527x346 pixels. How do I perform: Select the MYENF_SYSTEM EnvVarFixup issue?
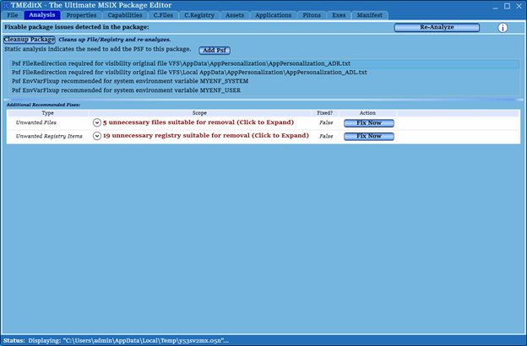tap(264, 81)
